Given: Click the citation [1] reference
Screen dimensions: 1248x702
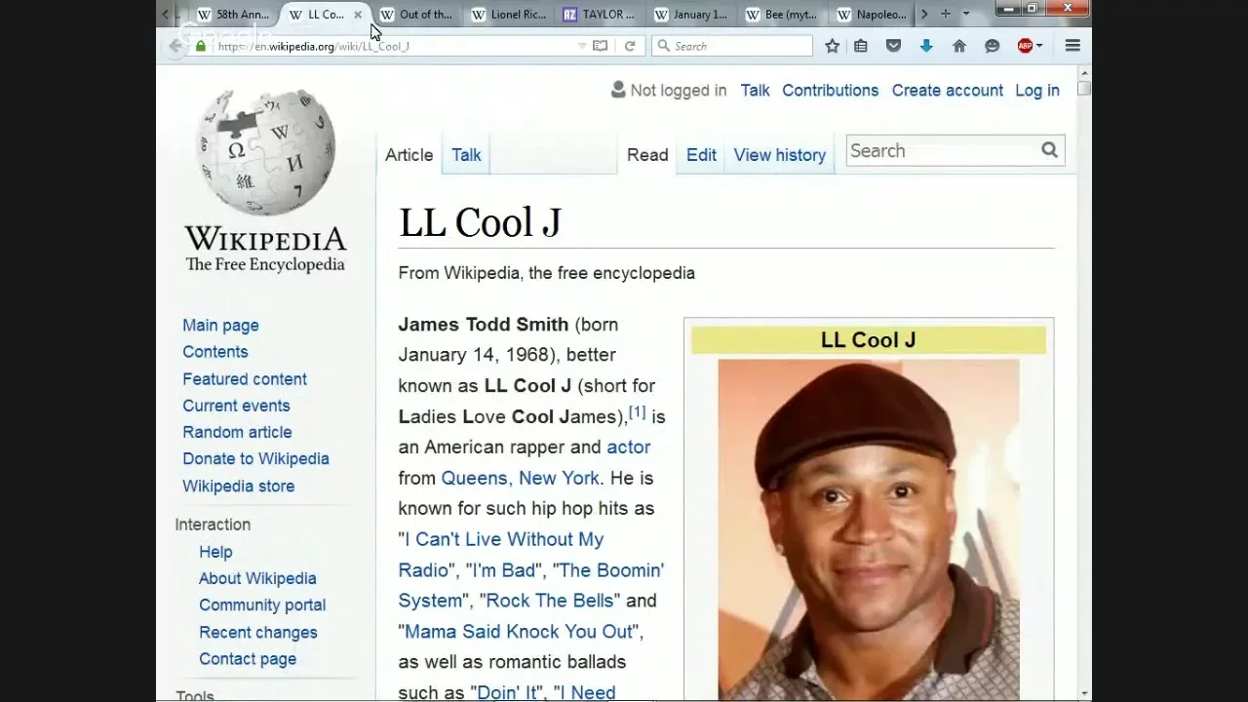Looking at the screenshot, I should pos(637,412).
